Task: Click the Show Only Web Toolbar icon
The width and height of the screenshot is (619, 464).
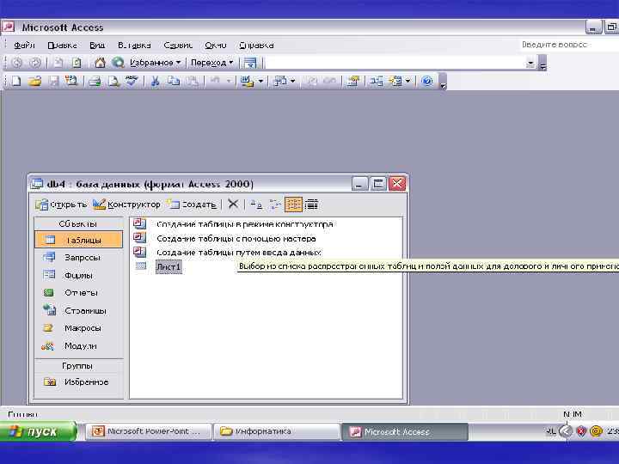Action: pos(250,63)
